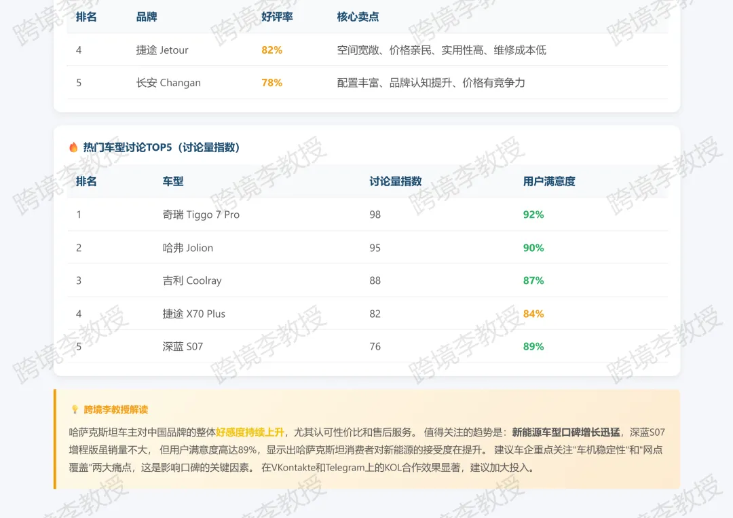
Task: Click satisfaction value 89% for 深蓝 S07
Action: point(533,346)
